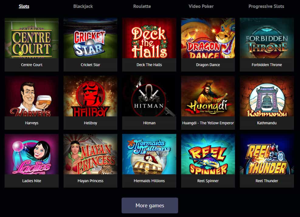Open the Hellboy slot thumbnail
Screen dimensions: 300x217
[90, 96]
